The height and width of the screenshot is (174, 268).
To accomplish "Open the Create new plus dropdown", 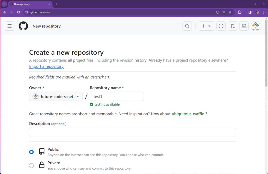I will [206, 26].
